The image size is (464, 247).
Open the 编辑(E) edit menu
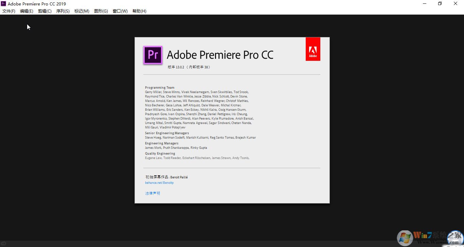point(26,11)
